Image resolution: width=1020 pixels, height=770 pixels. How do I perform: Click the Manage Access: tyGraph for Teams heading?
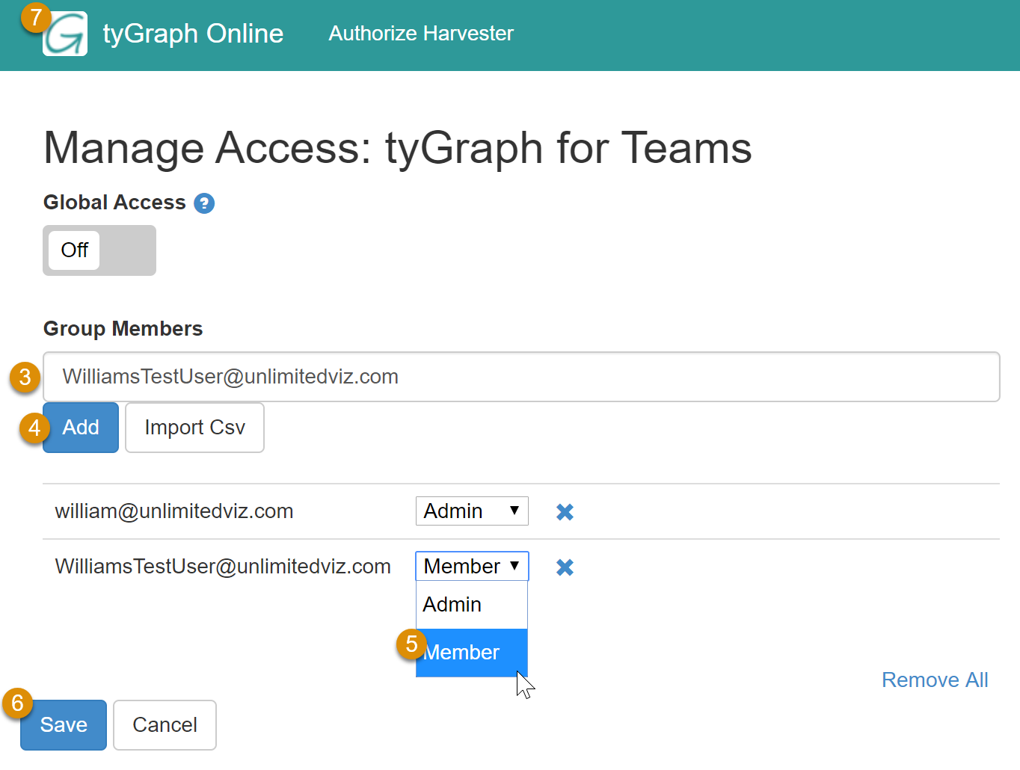tap(398, 148)
